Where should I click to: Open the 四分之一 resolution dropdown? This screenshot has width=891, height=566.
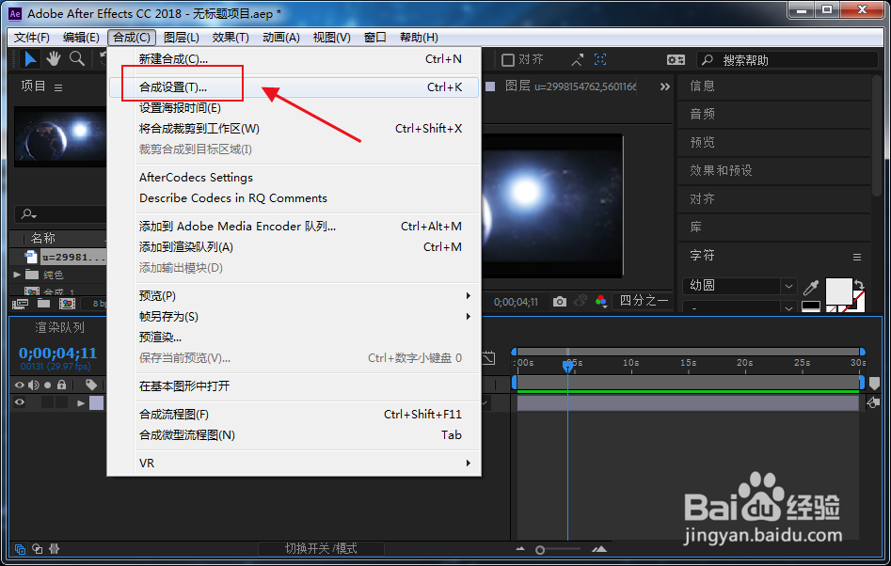(x=644, y=301)
